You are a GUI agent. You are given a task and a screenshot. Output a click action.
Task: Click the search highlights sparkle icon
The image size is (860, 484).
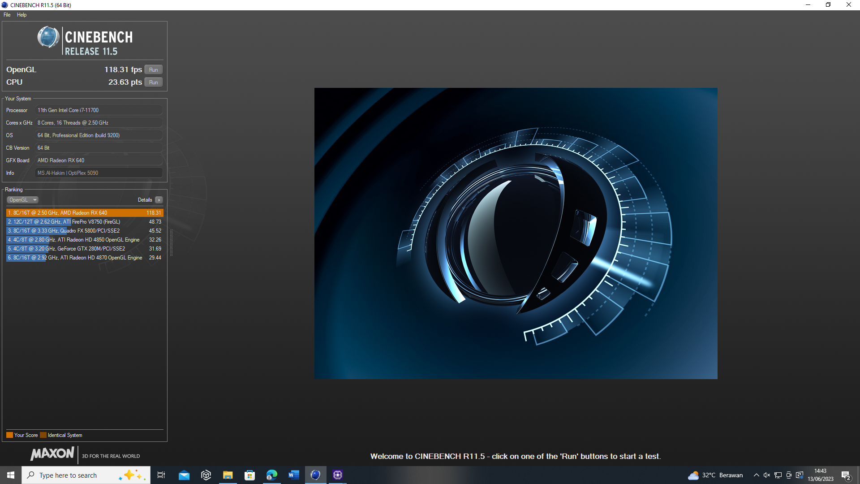coord(131,475)
